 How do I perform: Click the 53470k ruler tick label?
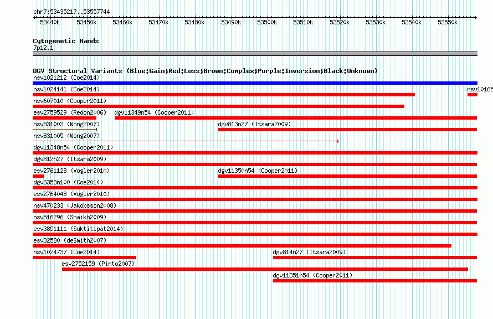tap(158, 22)
